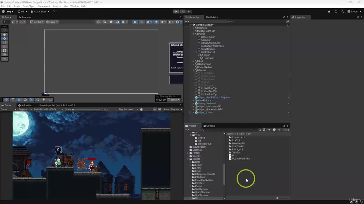
Task: Open the Center pivot dropdown
Action: point(37,22)
